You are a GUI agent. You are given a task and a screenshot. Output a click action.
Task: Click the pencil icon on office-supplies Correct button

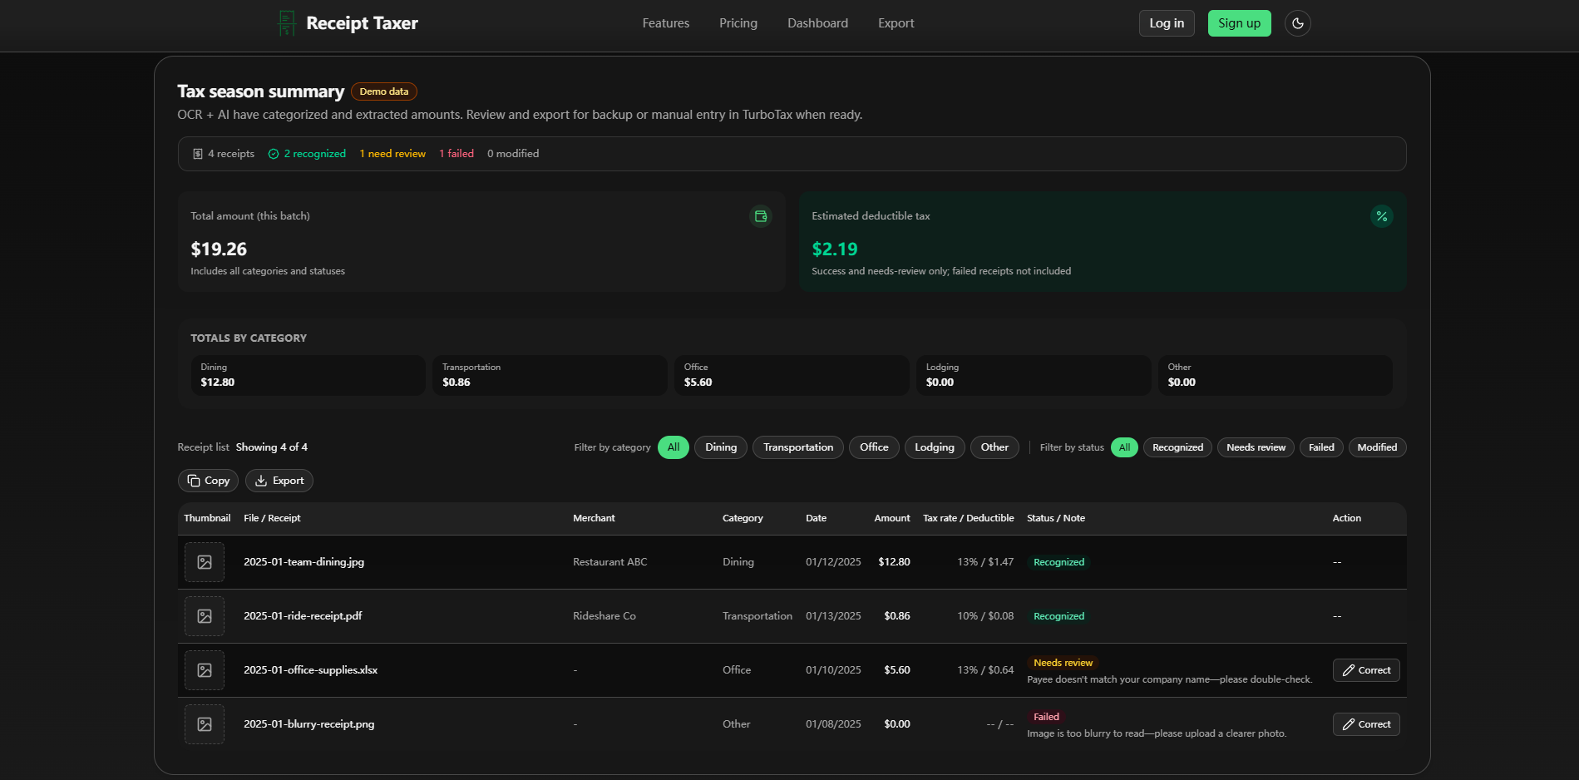[x=1348, y=669]
